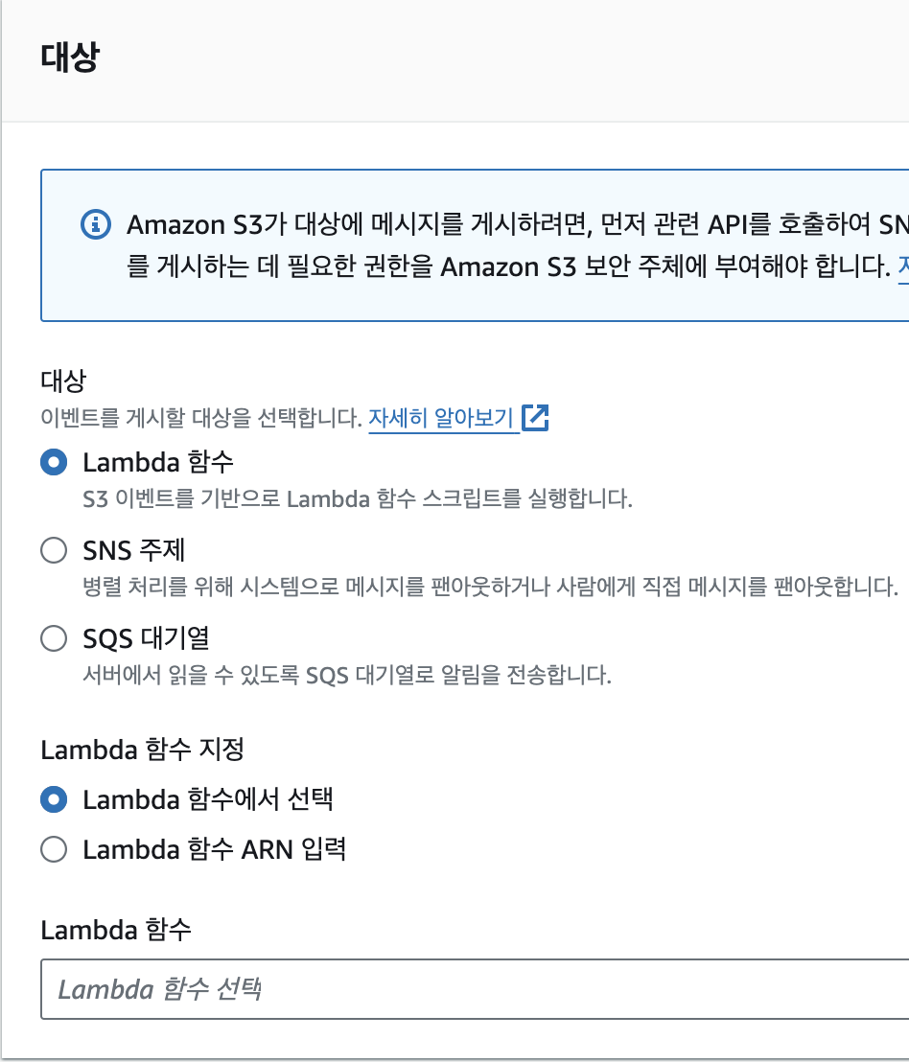Click the Amazon S3 alert message text

(x=518, y=245)
